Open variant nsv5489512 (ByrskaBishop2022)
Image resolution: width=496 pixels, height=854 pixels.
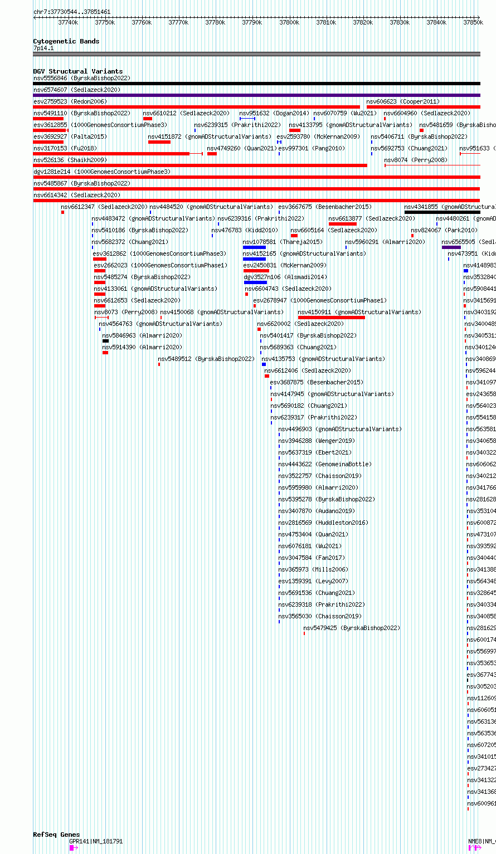[x=206, y=359]
